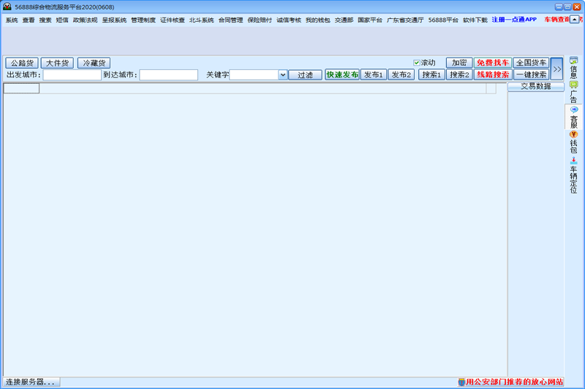
Task: Click the 出发城市 input field
Action: pos(72,74)
